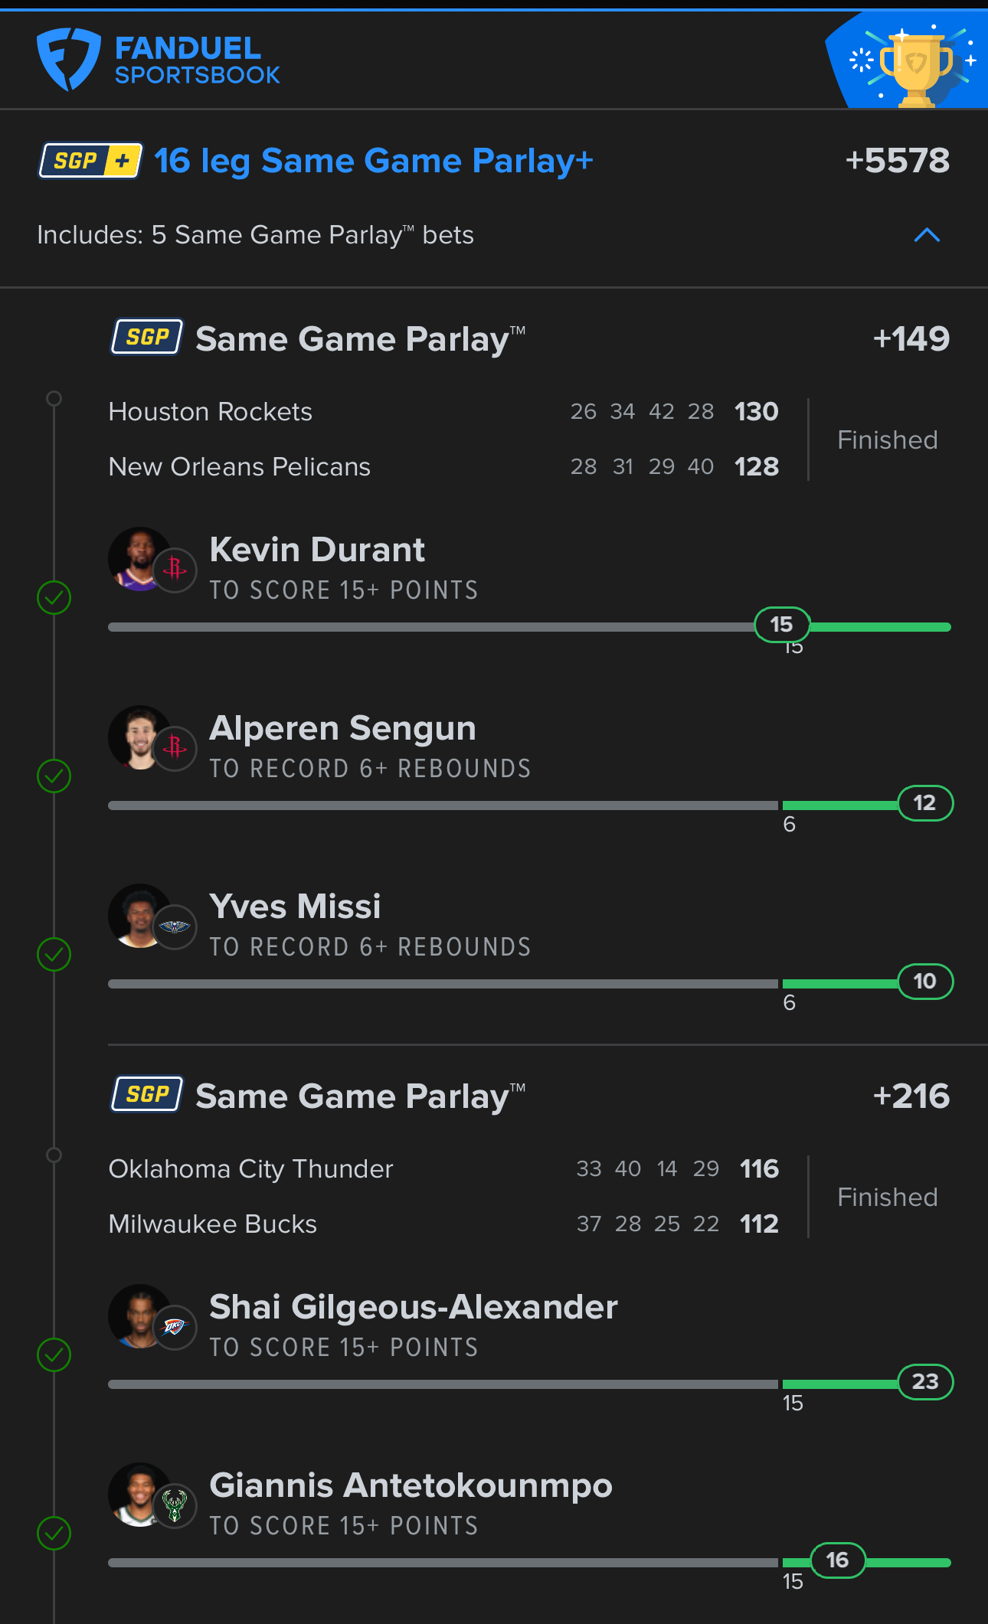Click the SGP badge for the Thunder parlay
988x1624 pixels.
click(x=147, y=1094)
